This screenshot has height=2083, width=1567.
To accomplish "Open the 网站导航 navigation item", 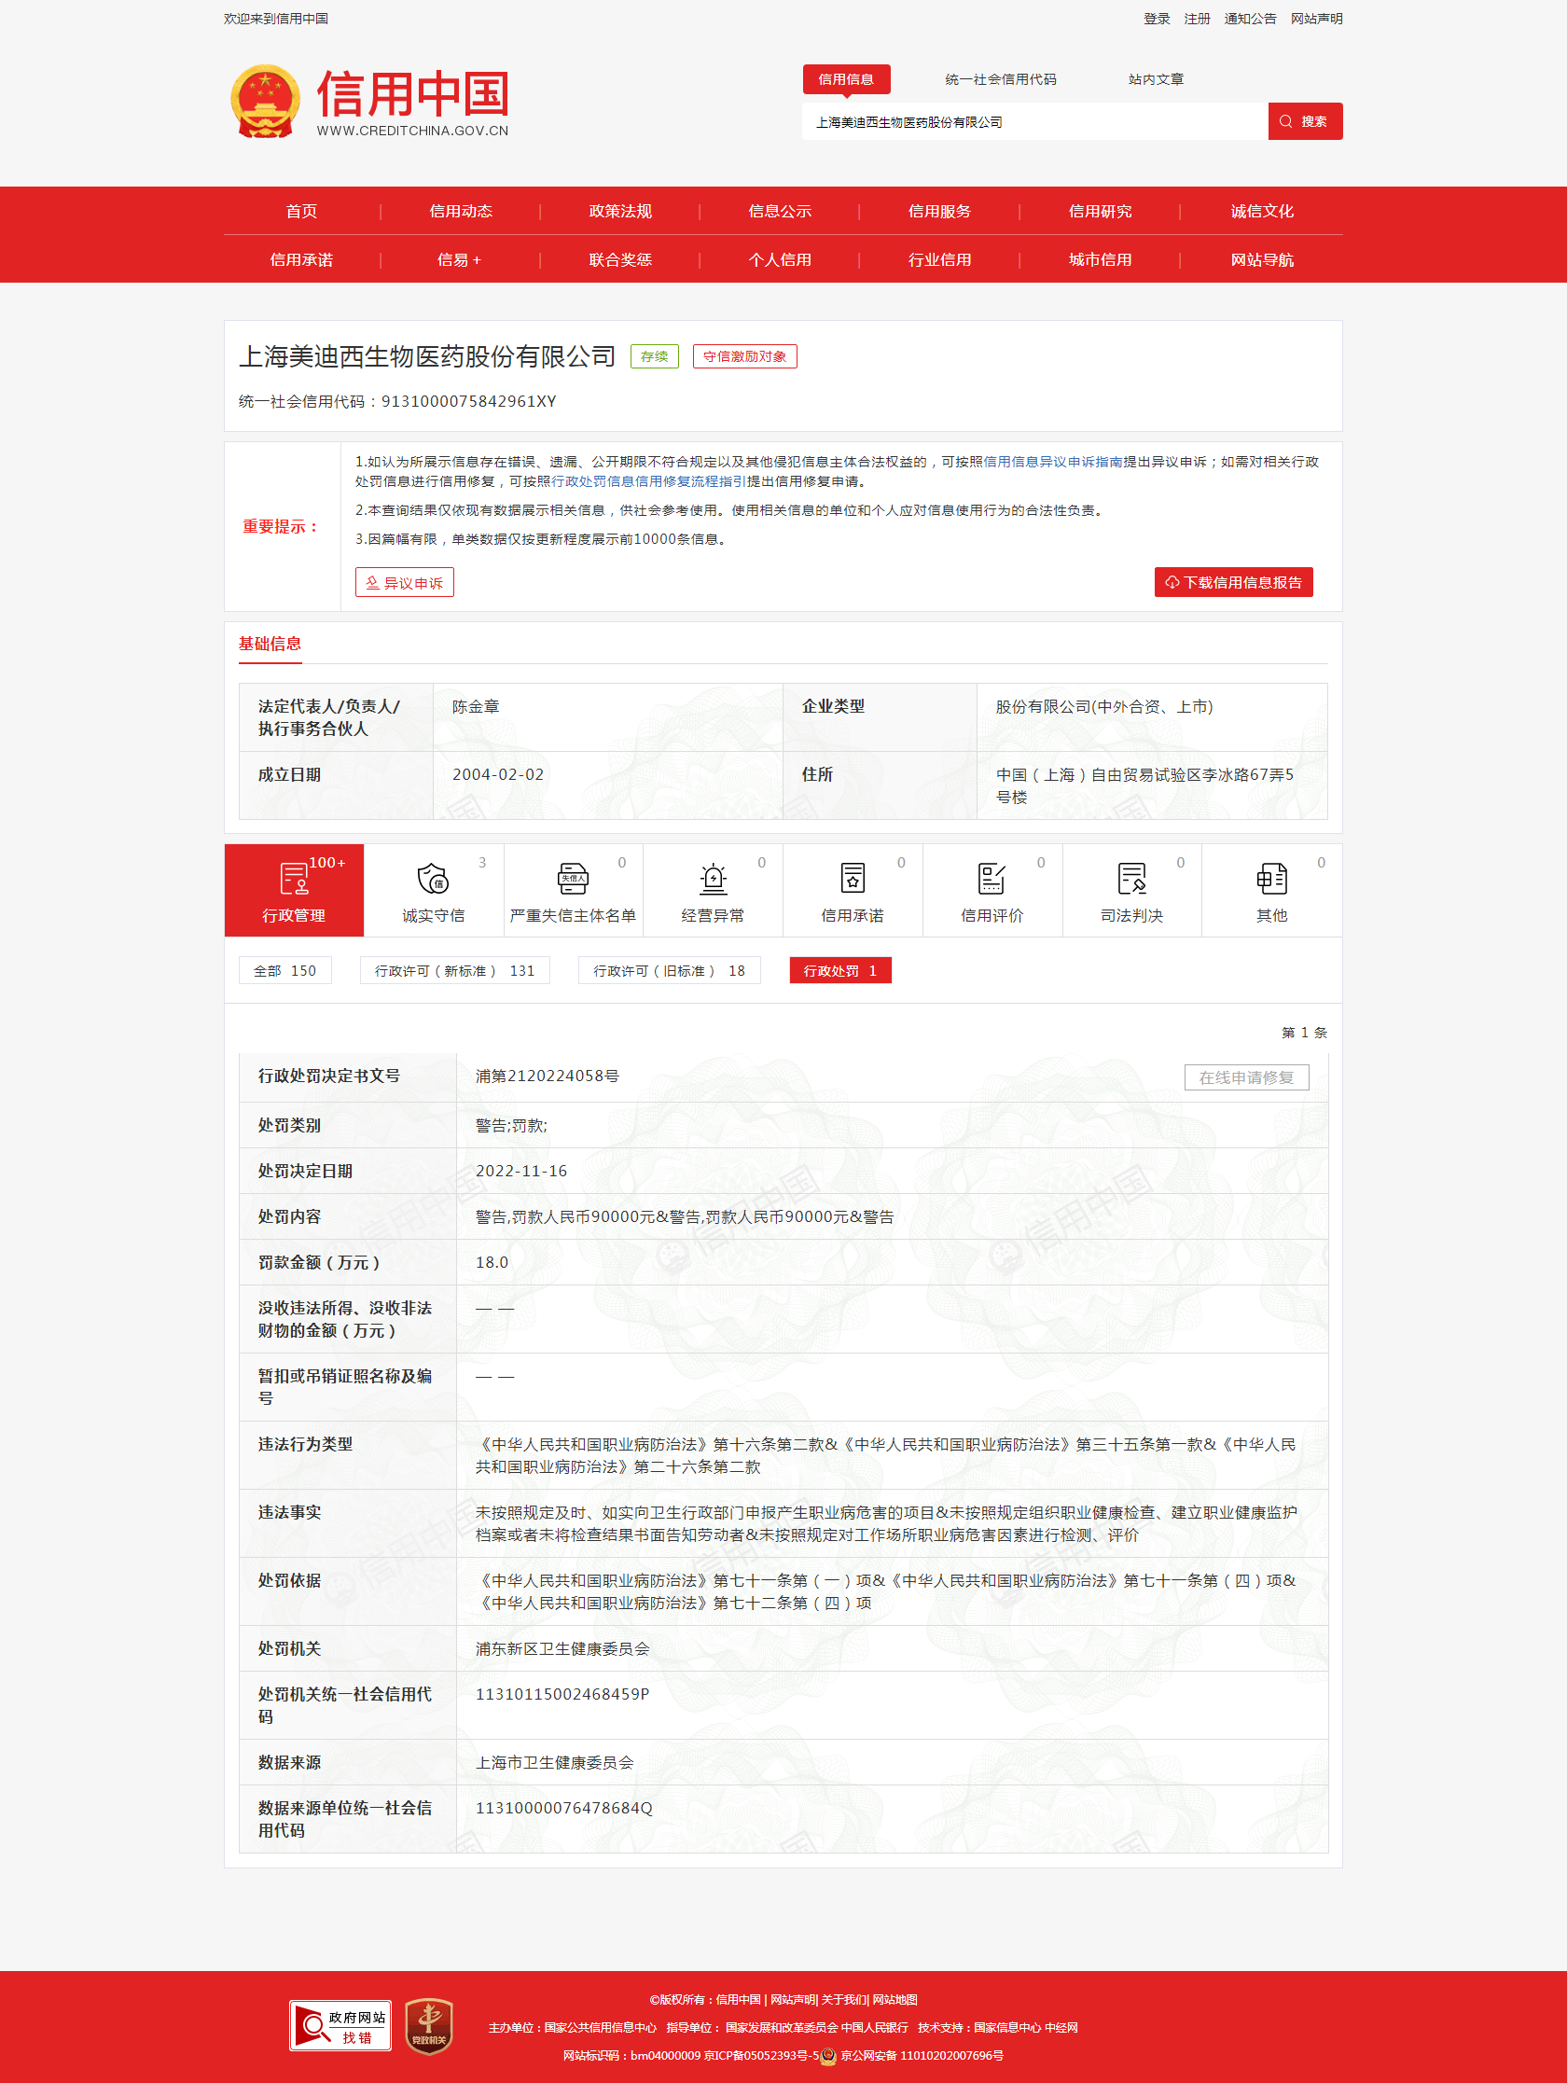I will tap(1261, 260).
